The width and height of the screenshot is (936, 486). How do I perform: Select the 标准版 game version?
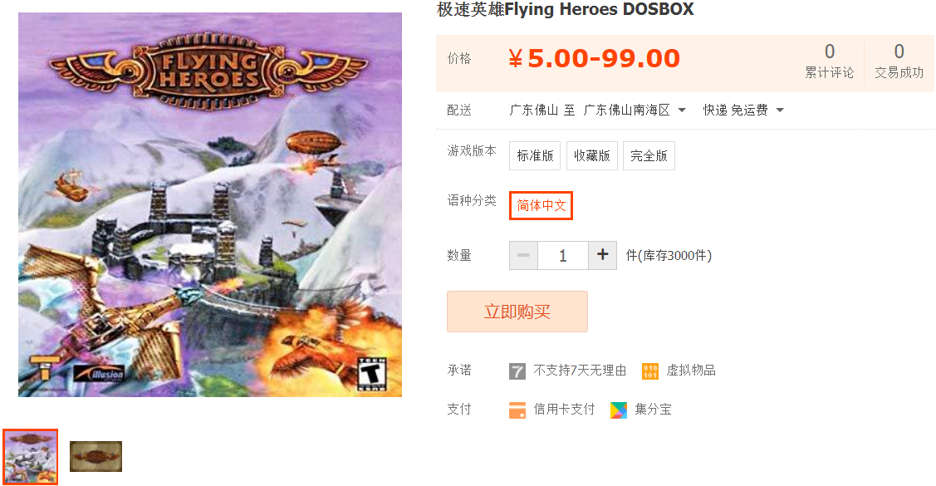click(535, 156)
